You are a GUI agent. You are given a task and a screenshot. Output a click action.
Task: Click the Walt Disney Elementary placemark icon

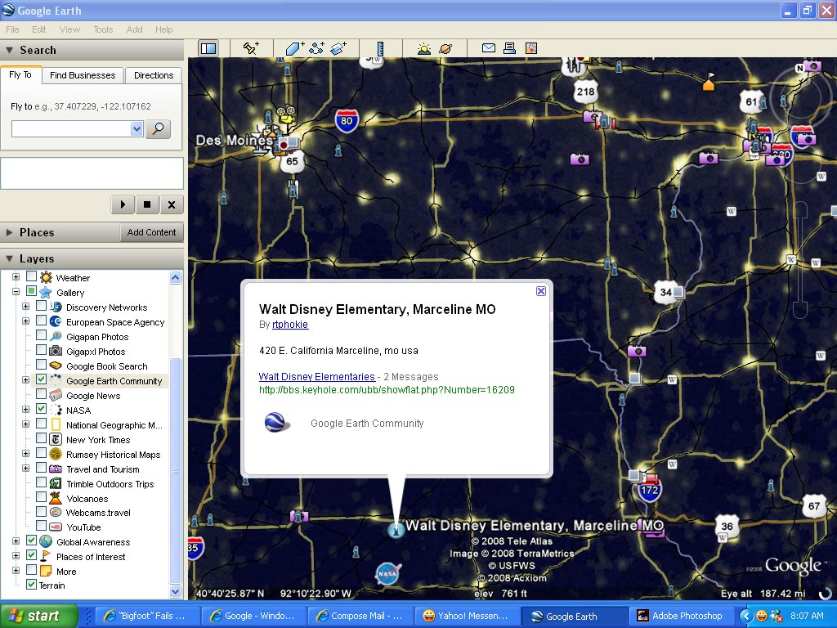tap(396, 530)
